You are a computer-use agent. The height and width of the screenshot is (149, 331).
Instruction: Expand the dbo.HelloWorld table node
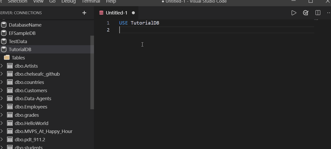click(2, 123)
